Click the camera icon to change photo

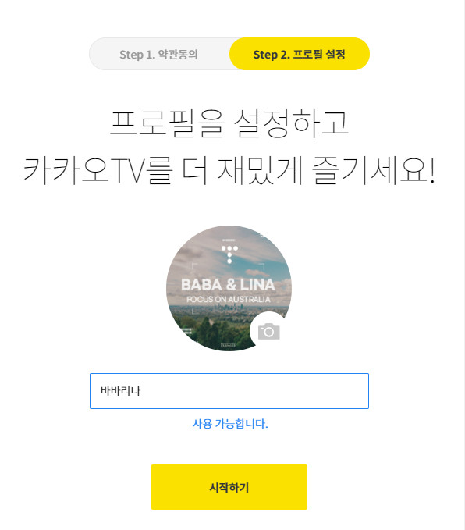pyautogui.click(x=269, y=332)
